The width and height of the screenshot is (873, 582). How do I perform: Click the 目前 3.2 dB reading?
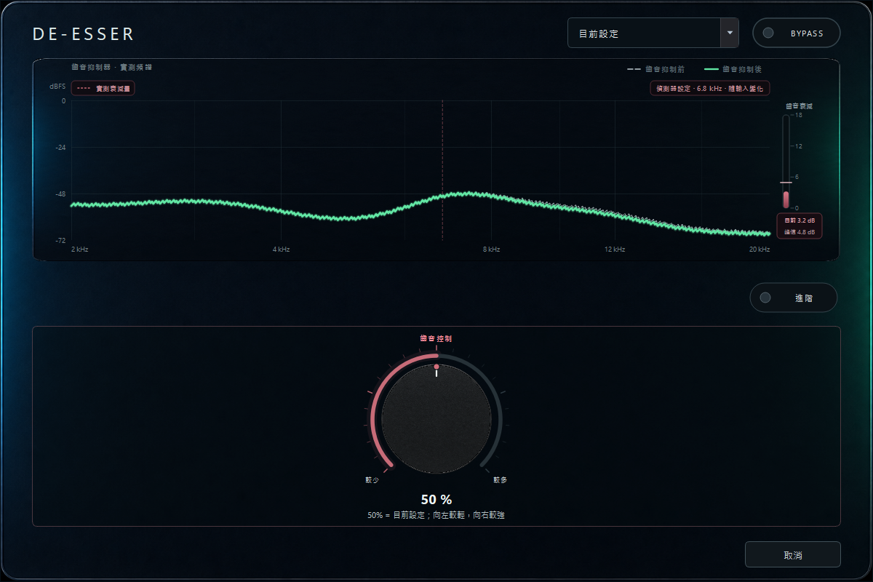[x=800, y=220]
